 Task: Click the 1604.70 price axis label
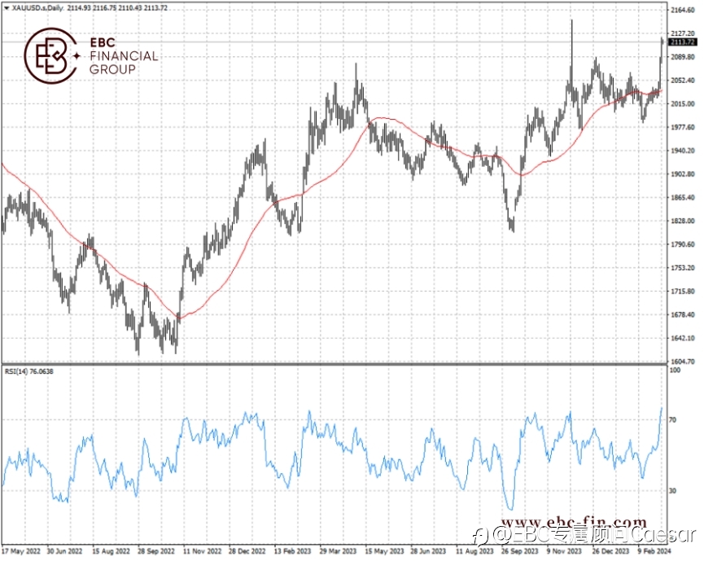click(x=683, y=362)
